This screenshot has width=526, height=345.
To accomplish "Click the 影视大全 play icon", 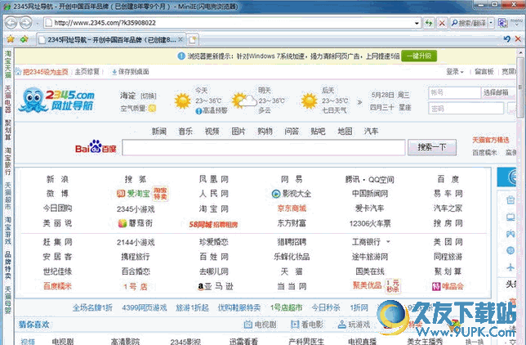I will (276, 194).
